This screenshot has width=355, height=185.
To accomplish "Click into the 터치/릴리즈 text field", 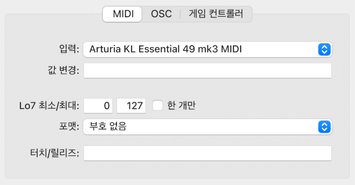I will coord(207,153).
